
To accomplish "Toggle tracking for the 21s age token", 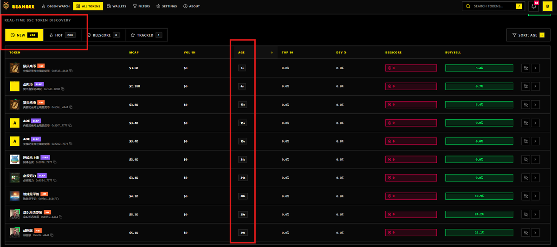I will (525, 159).
